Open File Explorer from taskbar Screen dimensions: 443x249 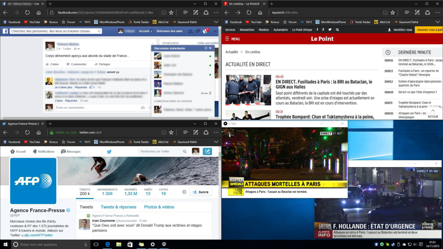pos(119,245)
